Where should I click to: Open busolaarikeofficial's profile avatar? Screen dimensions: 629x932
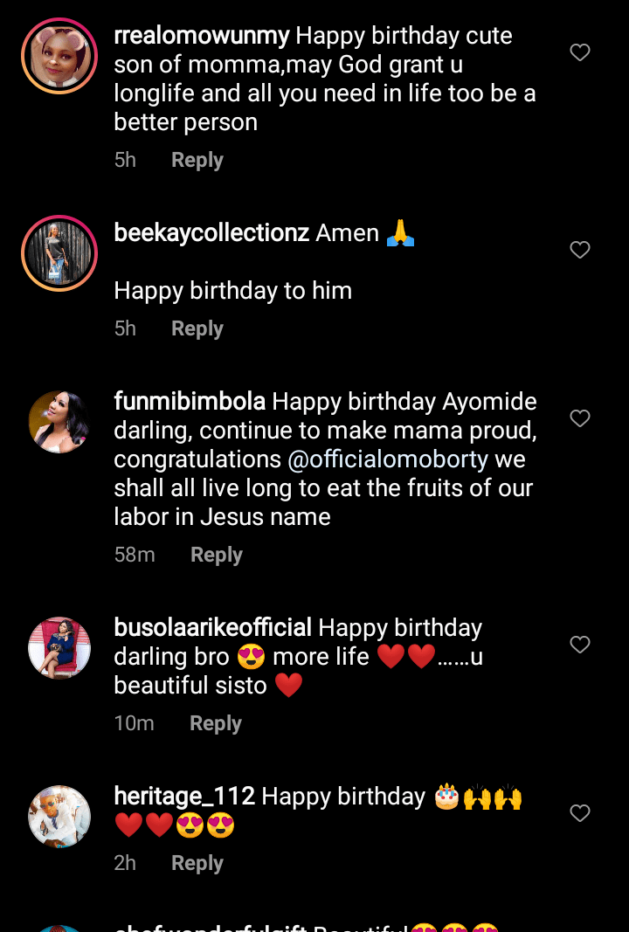[x=59, y=648]
